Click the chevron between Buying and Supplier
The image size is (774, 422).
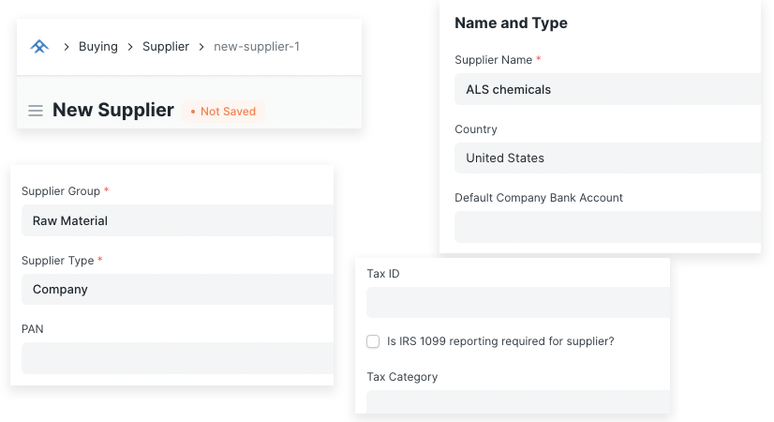(x=130, y=47)
